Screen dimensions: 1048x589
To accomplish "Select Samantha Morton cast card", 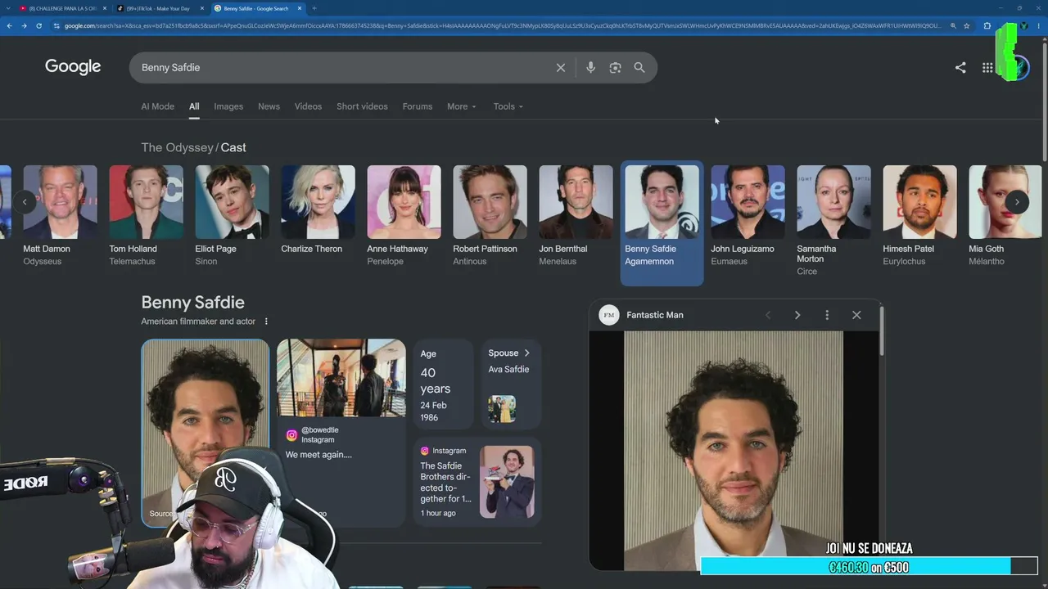I will coord(833,221).
